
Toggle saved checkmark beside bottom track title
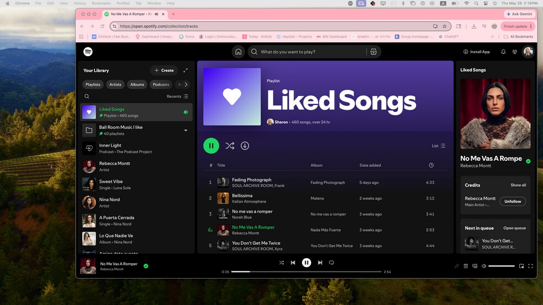click(x=146, y=266)
